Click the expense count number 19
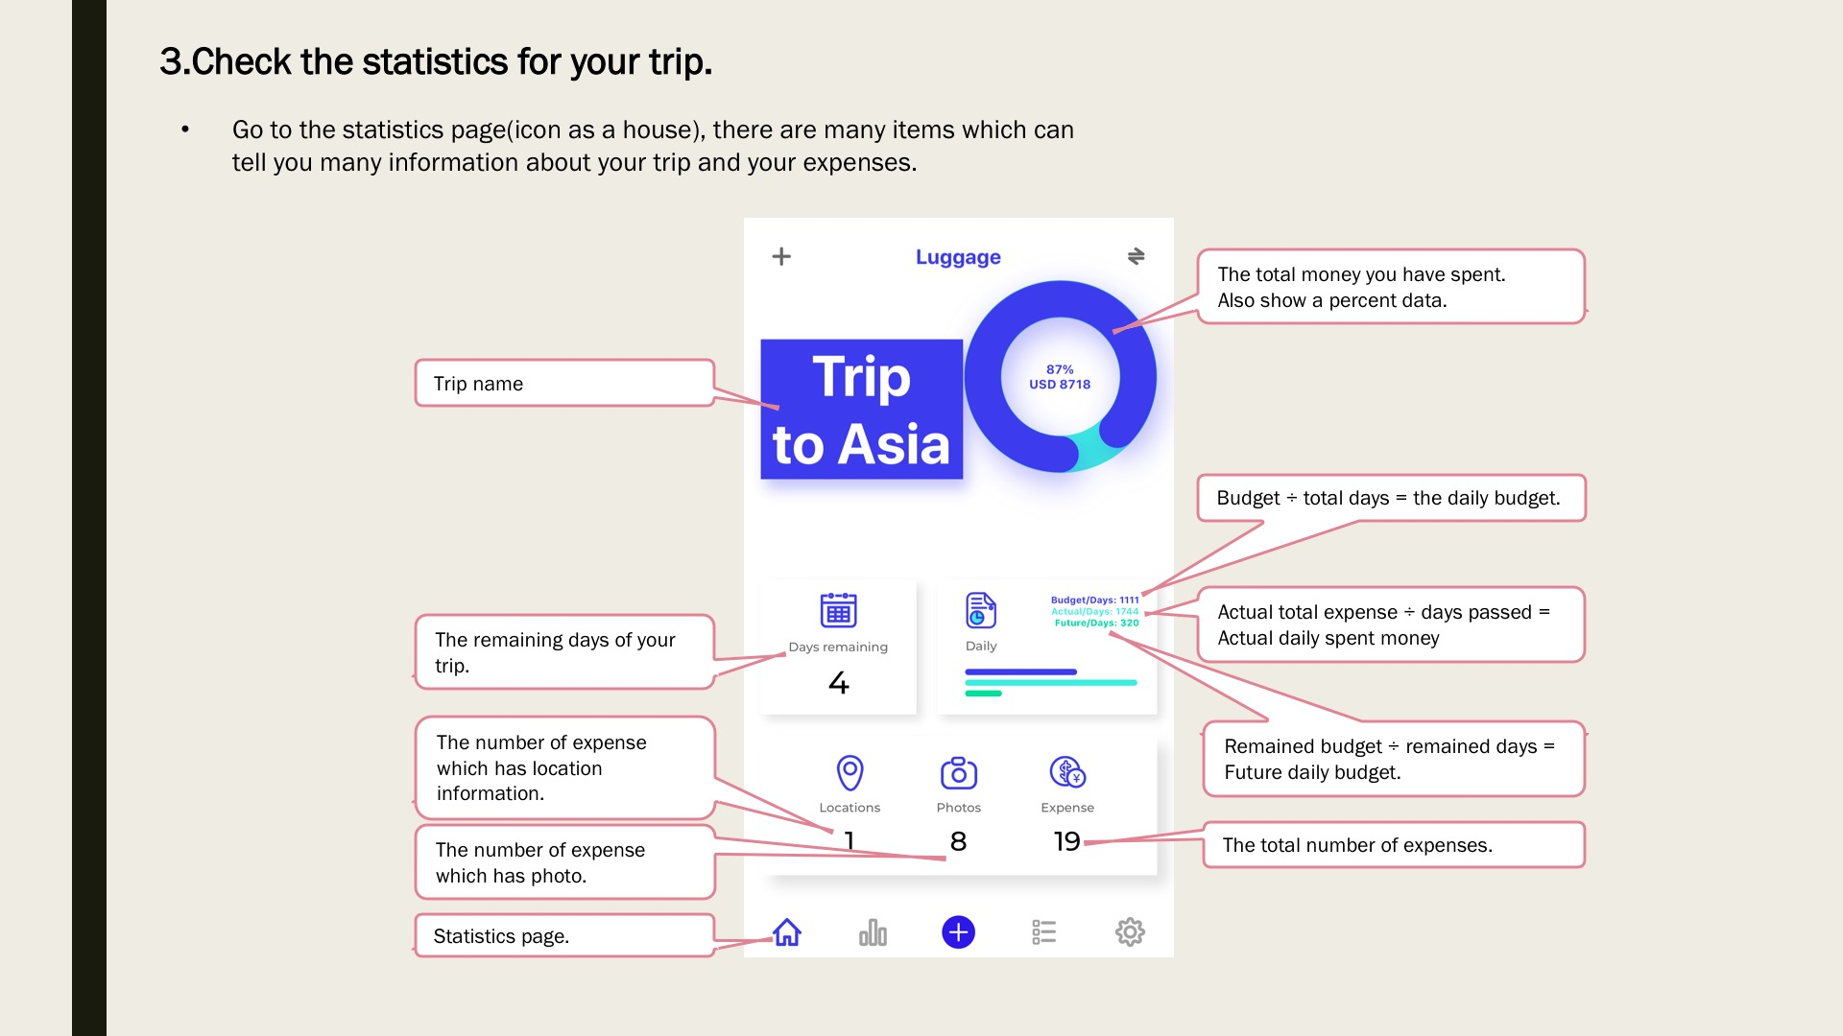The image size is (1843, 1036). point(1066,841)
